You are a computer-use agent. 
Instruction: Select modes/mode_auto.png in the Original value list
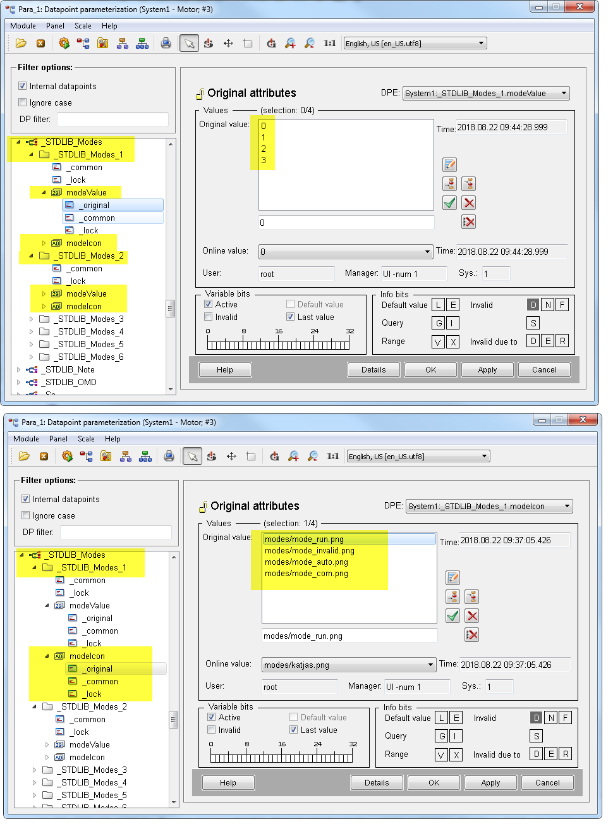[306, 562]
